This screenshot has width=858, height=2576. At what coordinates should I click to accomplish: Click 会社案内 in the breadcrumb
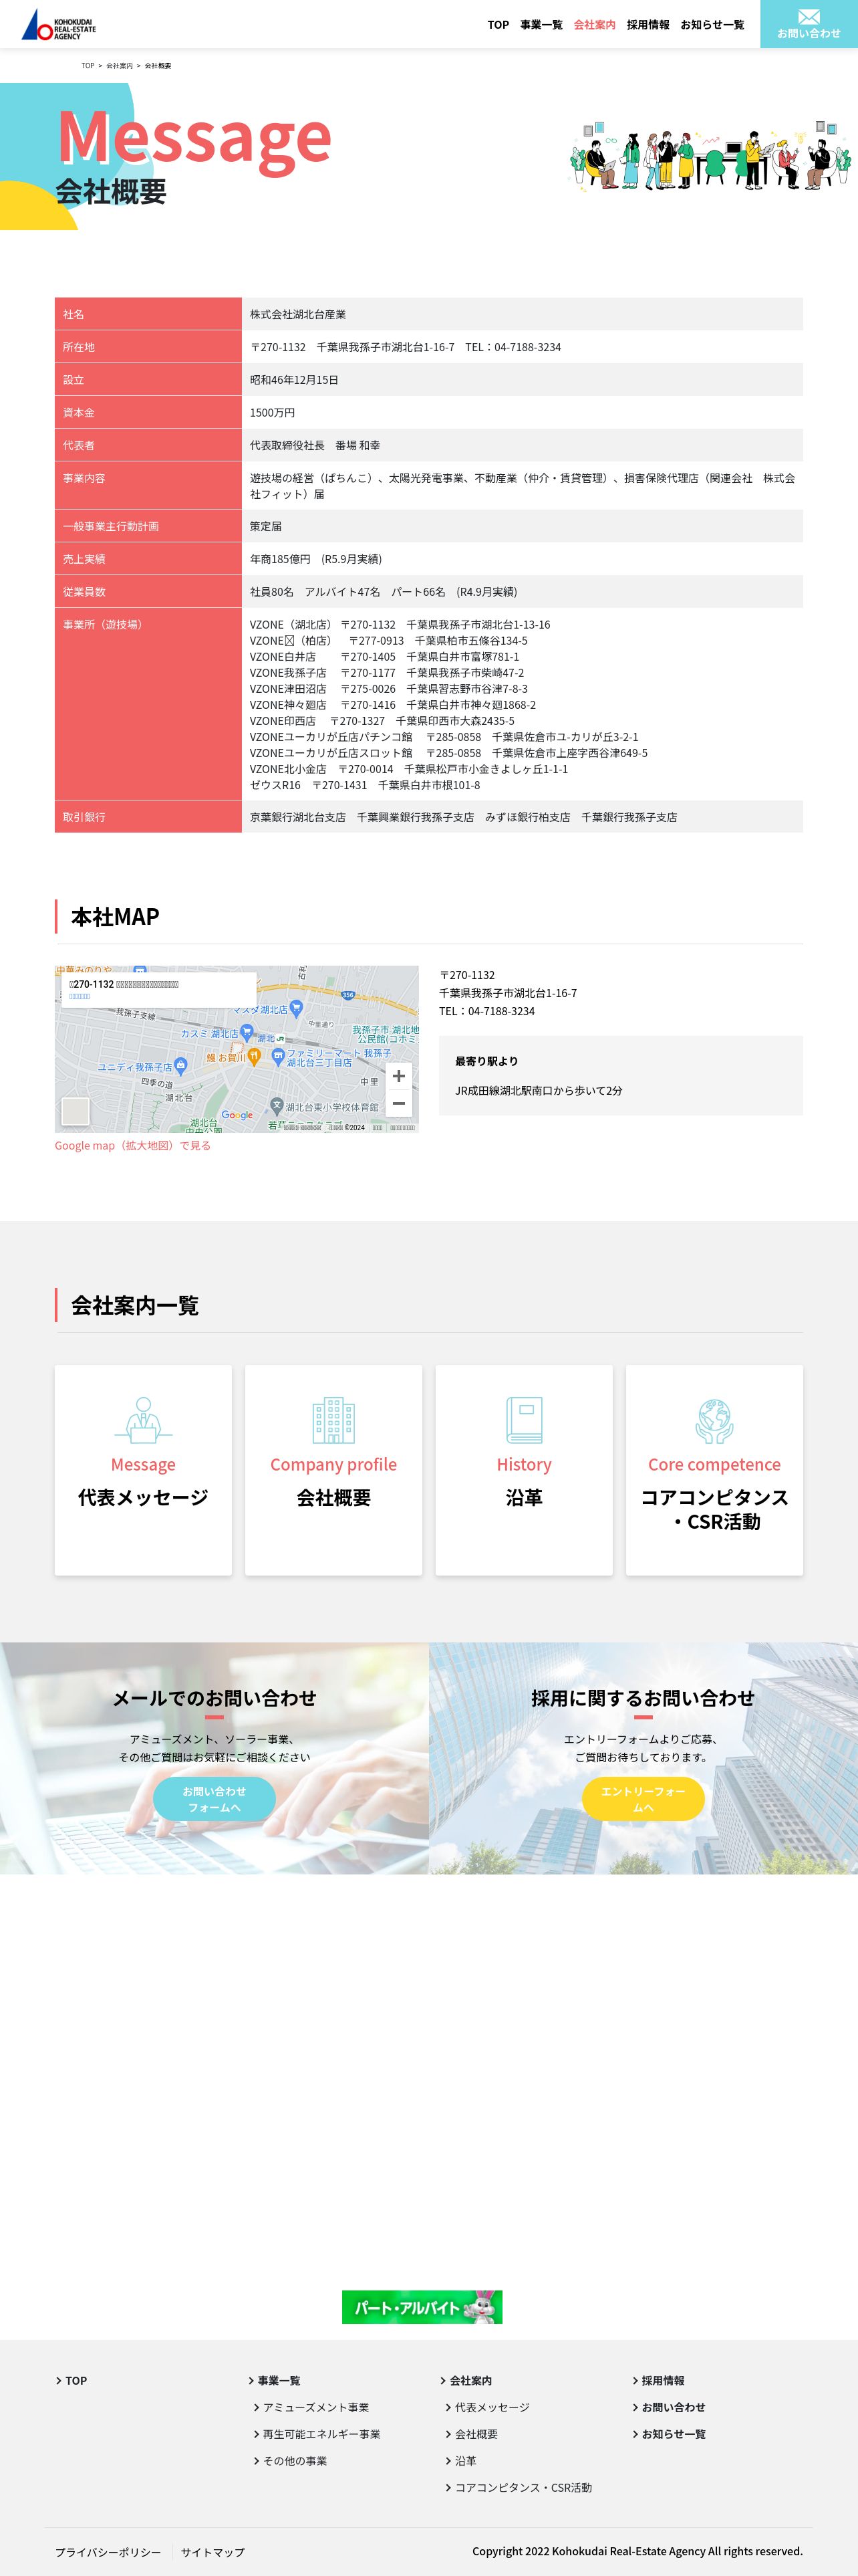[x=119, y=66]
